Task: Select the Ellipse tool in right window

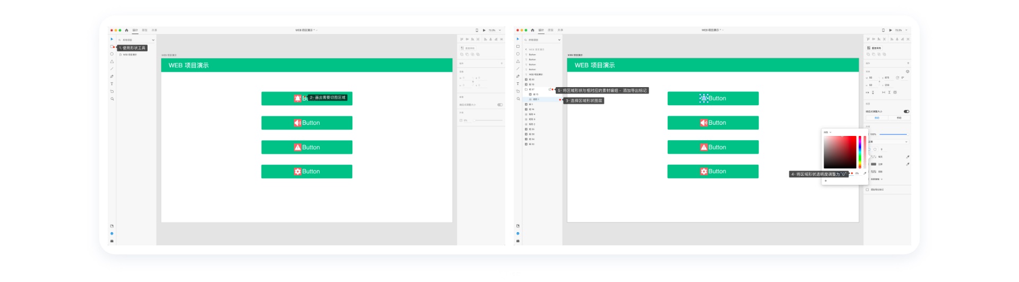Action: 518,54
